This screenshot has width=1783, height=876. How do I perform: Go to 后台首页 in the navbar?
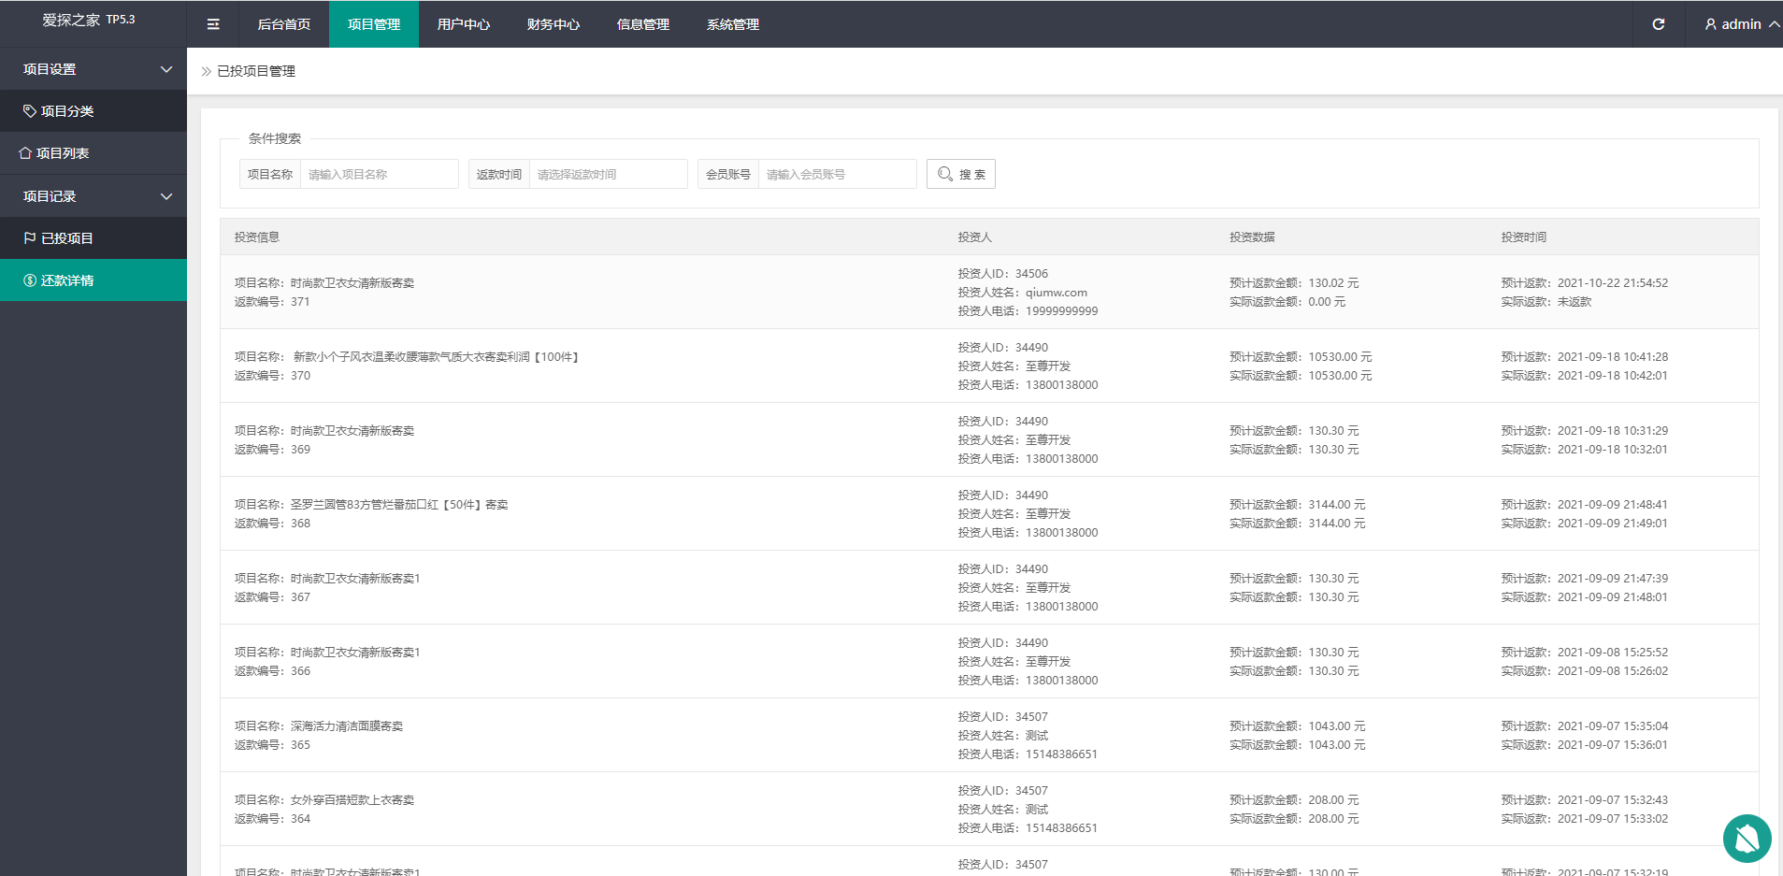pyautogui.click(x=283, y=24)
